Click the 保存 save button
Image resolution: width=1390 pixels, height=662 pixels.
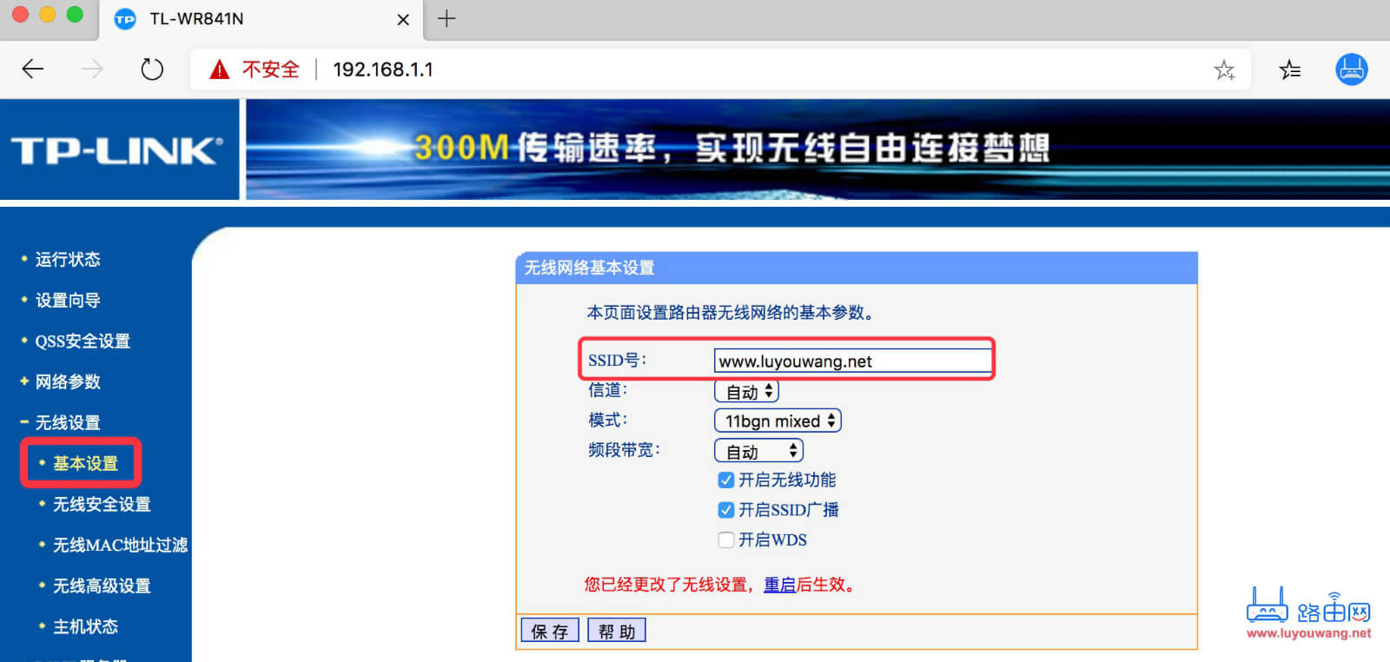coord(550,631)
